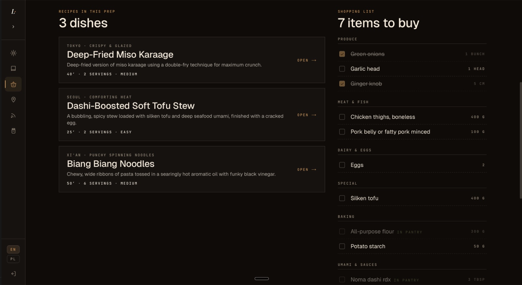Check the Noma dashi rdx checkbox
This screenshot has height=285, width=522.
click(342, 280)
